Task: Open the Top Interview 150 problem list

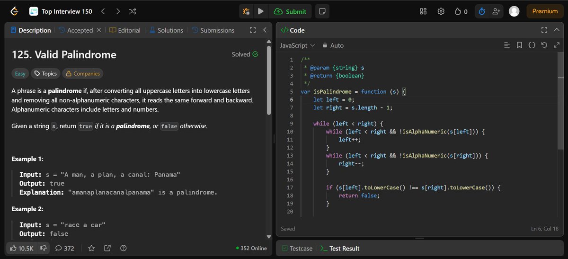Action: coord(61,11)
